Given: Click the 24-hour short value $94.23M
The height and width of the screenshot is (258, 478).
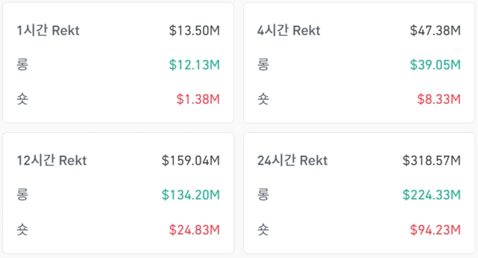Looking at the screenshot, I should (435, 229).
